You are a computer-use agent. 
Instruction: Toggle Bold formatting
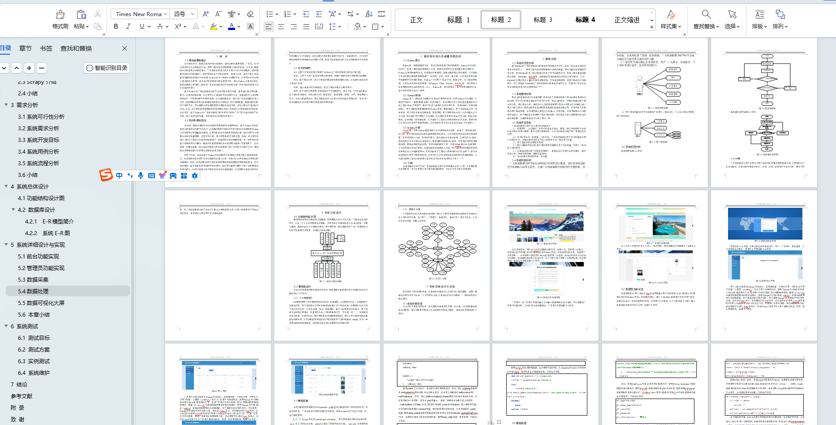(x=116, y=26)
